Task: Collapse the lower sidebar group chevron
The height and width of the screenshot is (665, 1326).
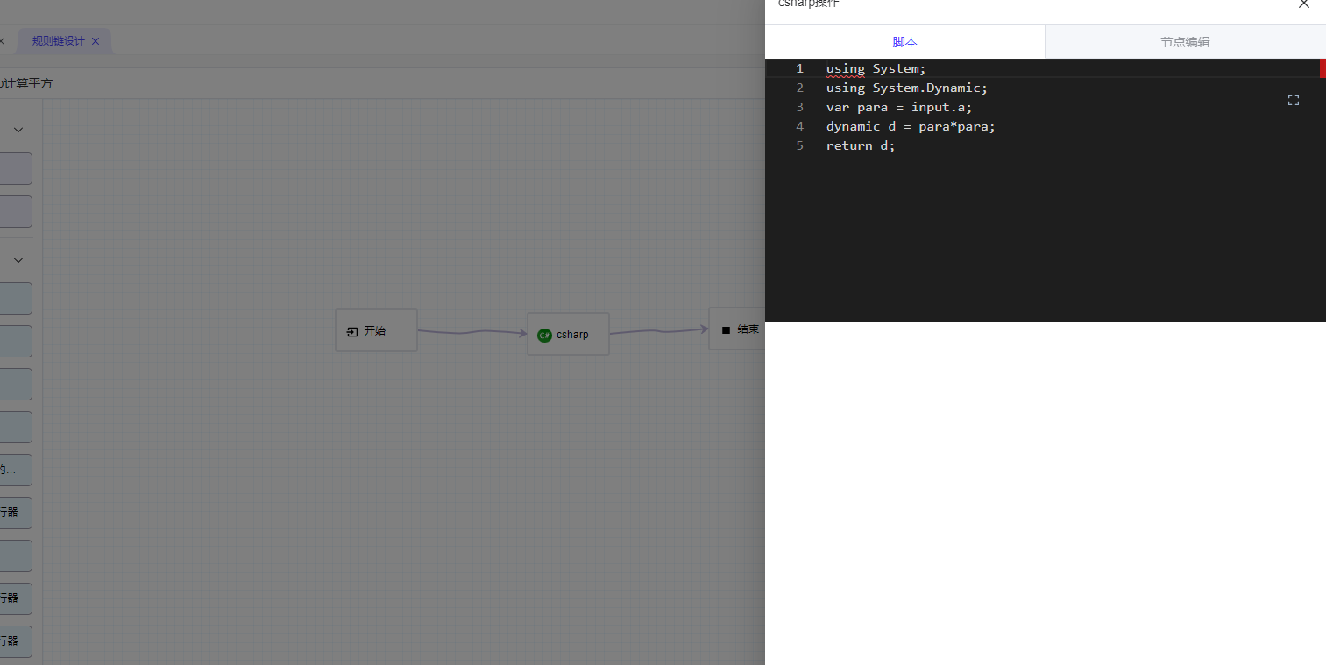Action: pos(18,260)
